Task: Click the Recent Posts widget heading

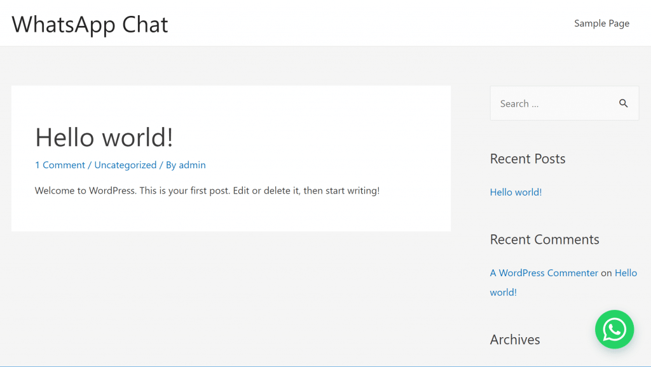Action: click(x=528, y=159)
